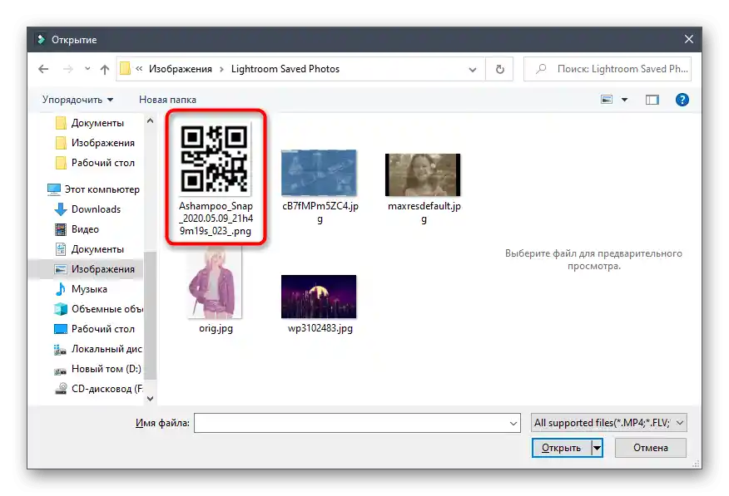Image resolution: width=729 pixels, height=496 pixels.
Task: Expand the file name history dropdown
Action: 513,423
